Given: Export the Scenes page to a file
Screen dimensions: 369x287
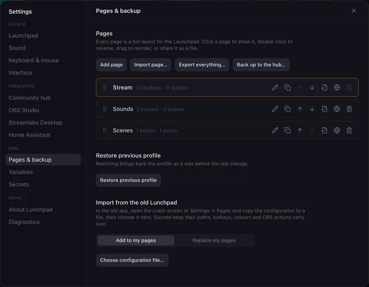Looking at the screenshot, I should (x=324, y=130).
